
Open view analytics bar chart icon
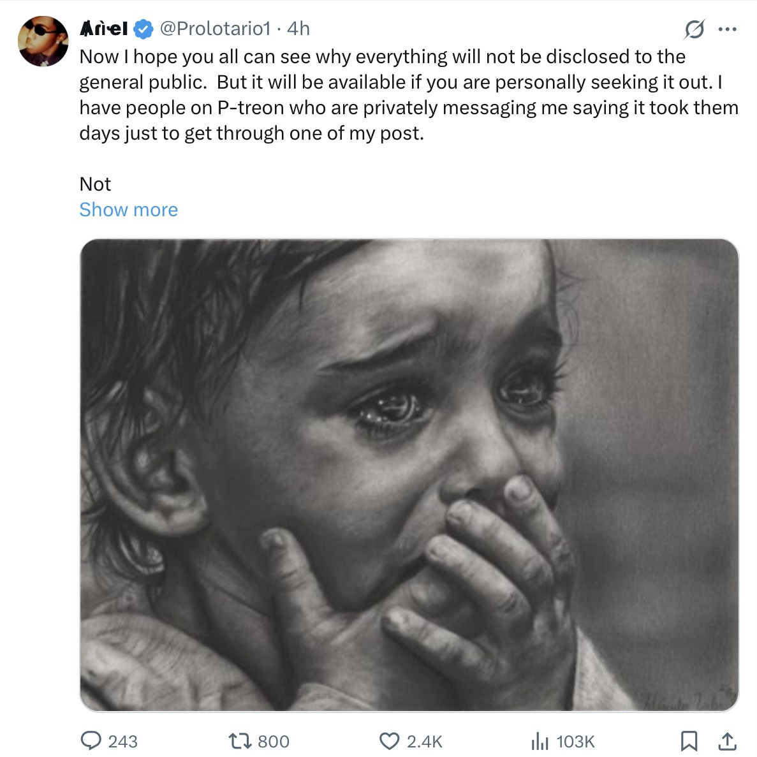pos(540,740)
